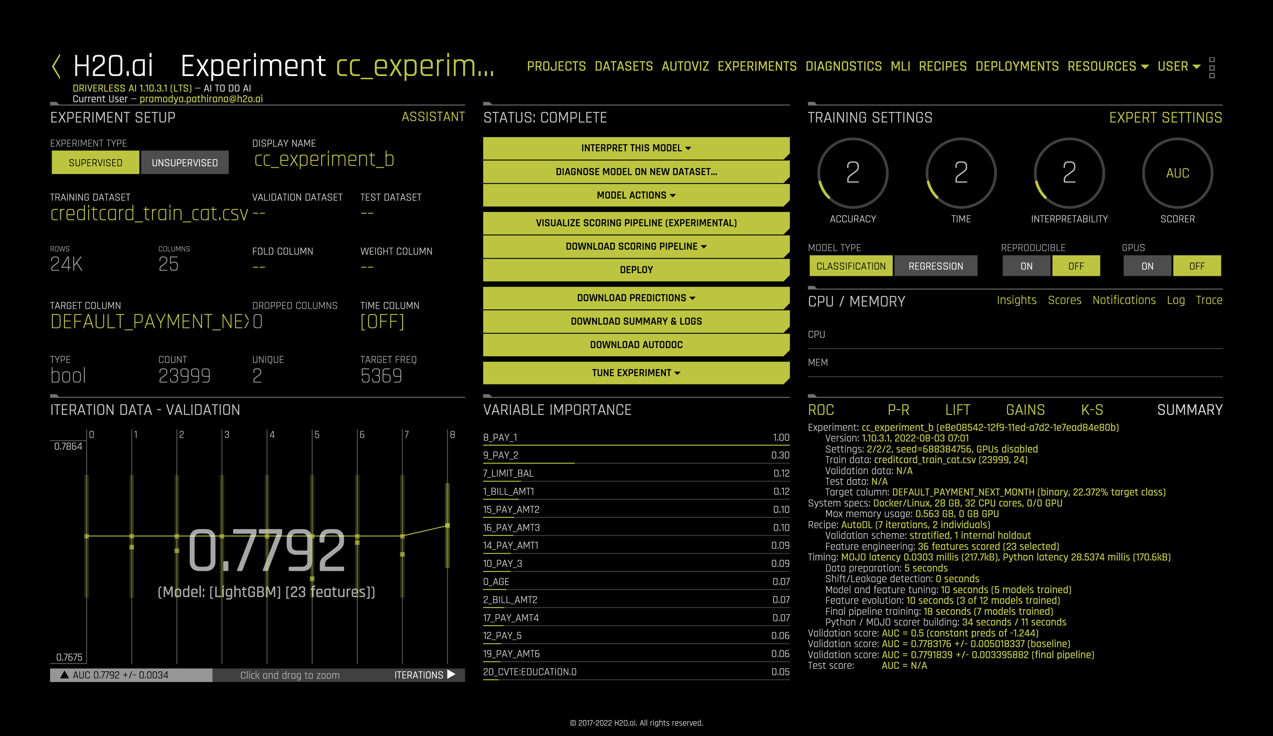This screenshot has height=736, width=1273.
Task: Click DOWNLOAD SUMMARY & LOGS button
Action: [x=636, y=321]
